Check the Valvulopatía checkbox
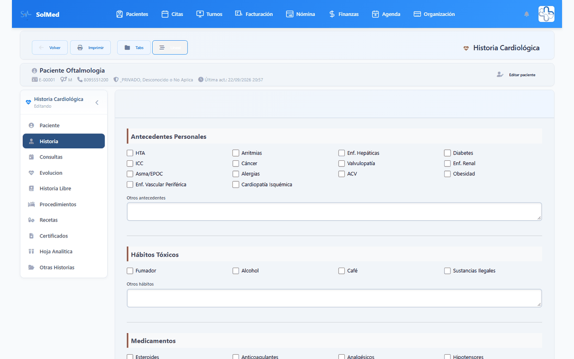Screen dimensions: 574x359 [x=342, y=163]
